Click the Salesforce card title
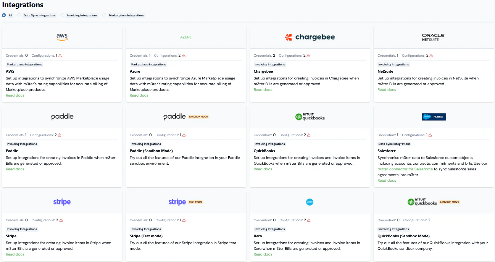The height and width of the screenshot is (262, 495). tap(387, 151)
